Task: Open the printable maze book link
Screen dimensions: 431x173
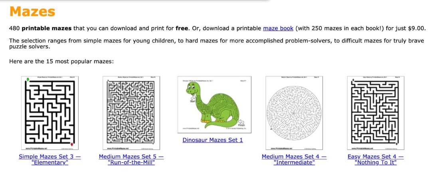Action: (x=278, y=29)
